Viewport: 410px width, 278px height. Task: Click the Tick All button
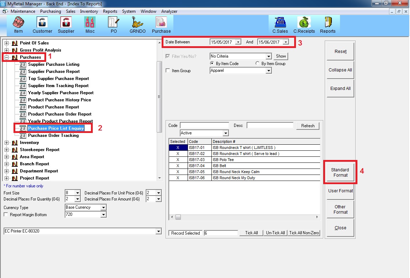coord(251,233)
